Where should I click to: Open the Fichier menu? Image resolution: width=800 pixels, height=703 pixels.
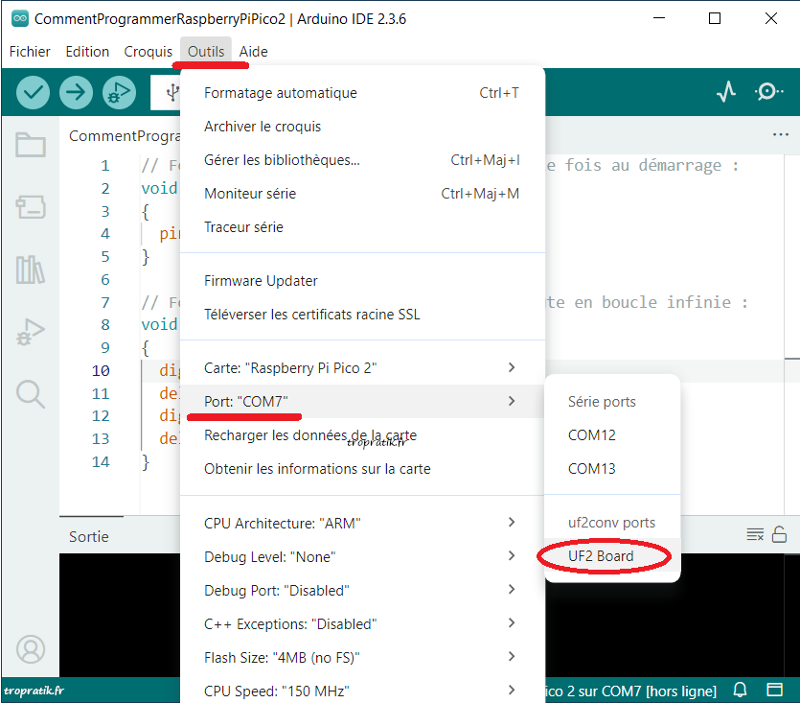[30, 51]
